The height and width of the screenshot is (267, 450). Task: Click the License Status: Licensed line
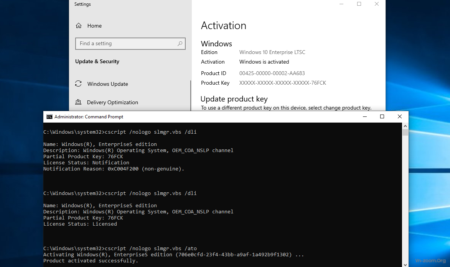tap(80, 224)
